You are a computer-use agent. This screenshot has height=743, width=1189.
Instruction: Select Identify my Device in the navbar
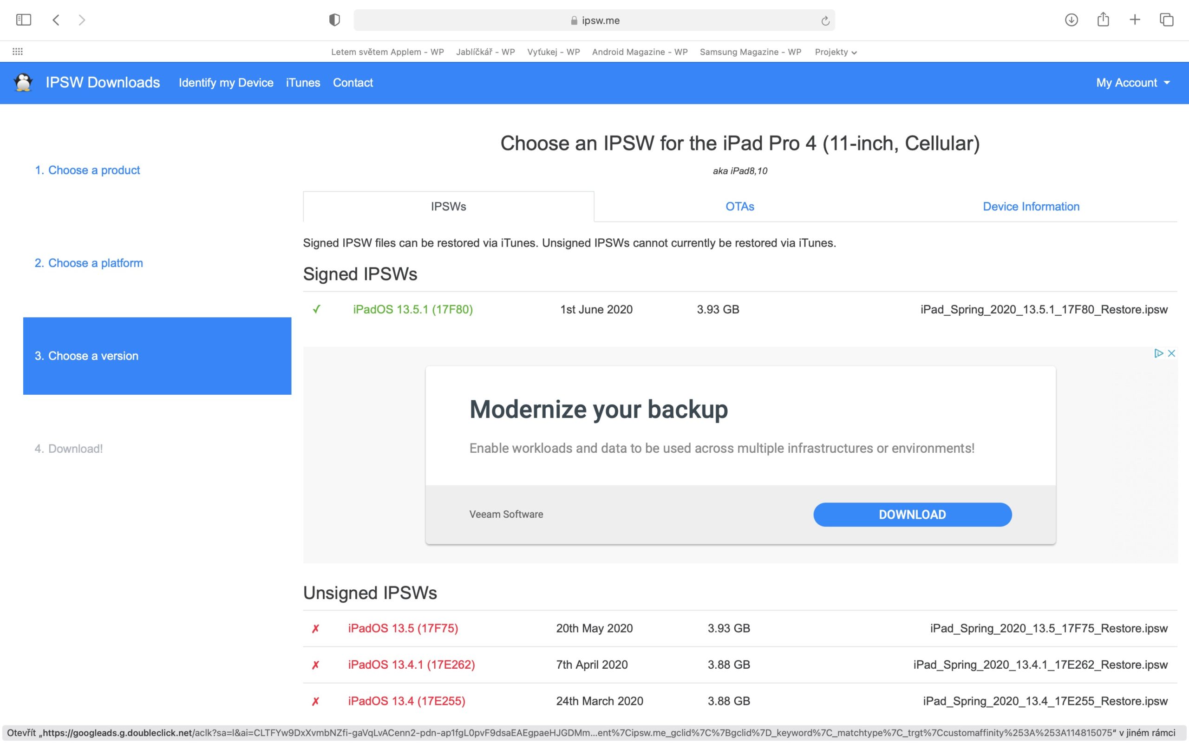point(226,83)
